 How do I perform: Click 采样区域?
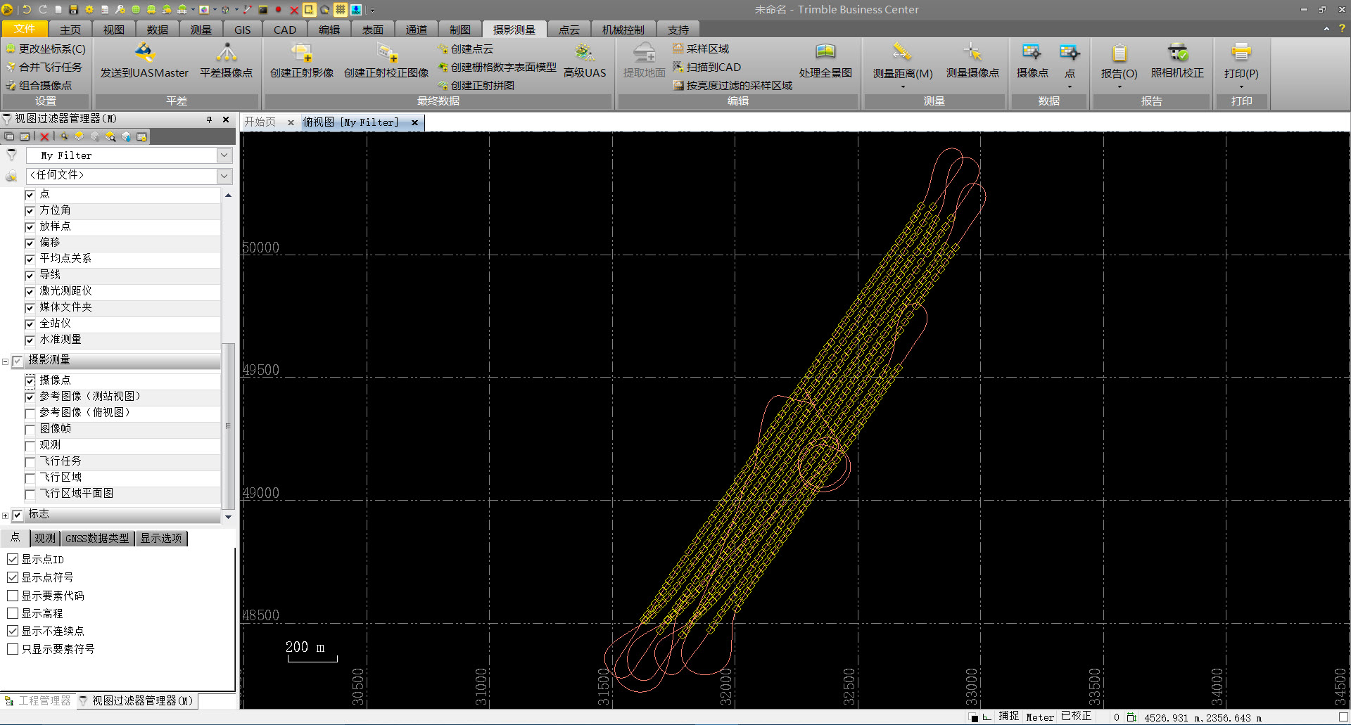point(701,49)
